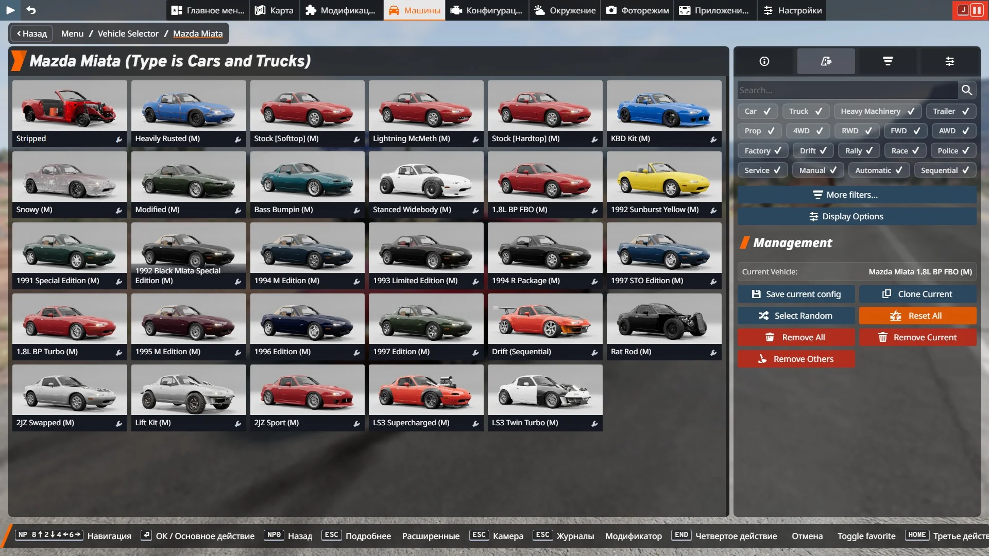Click the vehicle search field
Screen dimensions: 989x556
pyautogui.click(x=847, y=90)
